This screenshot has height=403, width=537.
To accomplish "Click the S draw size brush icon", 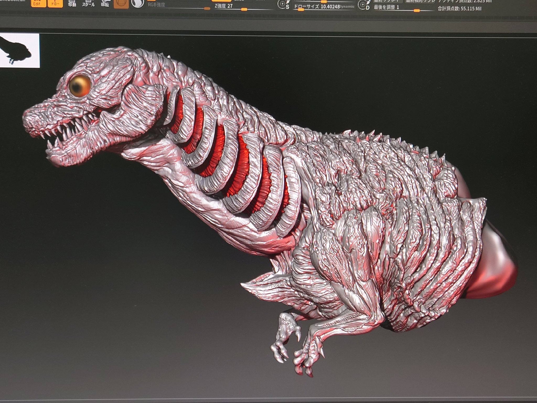I will [x=284, y=5].
